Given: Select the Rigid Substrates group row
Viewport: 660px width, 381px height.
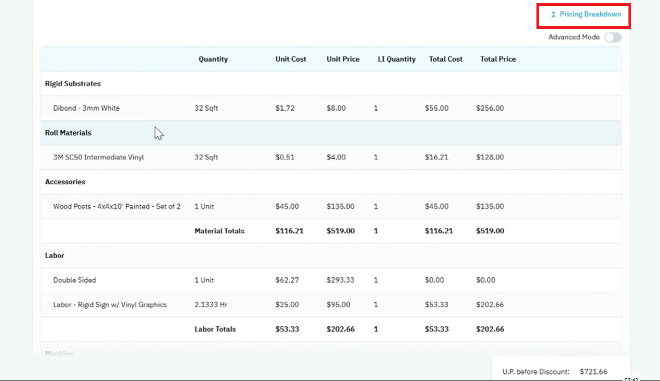Looking at the screenshot, I should click(331, 84).
